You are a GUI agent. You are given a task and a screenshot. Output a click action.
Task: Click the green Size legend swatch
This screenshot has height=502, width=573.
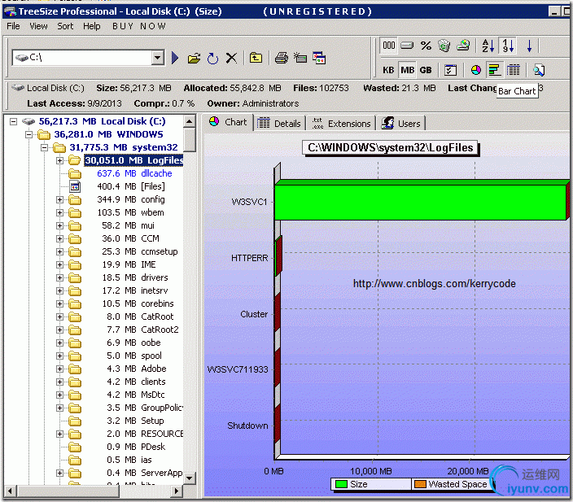pos(341,484)
